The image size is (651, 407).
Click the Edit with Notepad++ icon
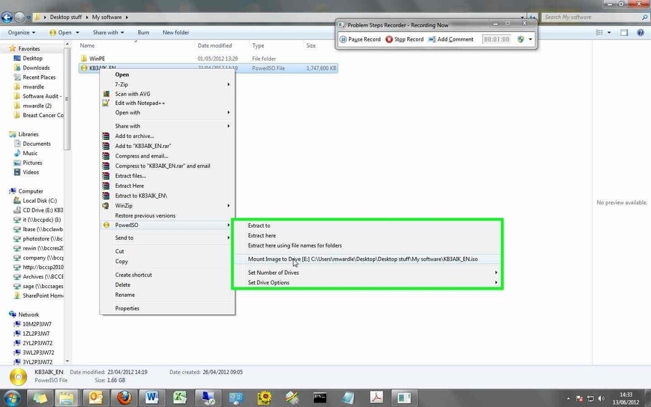tap(106, 103)
